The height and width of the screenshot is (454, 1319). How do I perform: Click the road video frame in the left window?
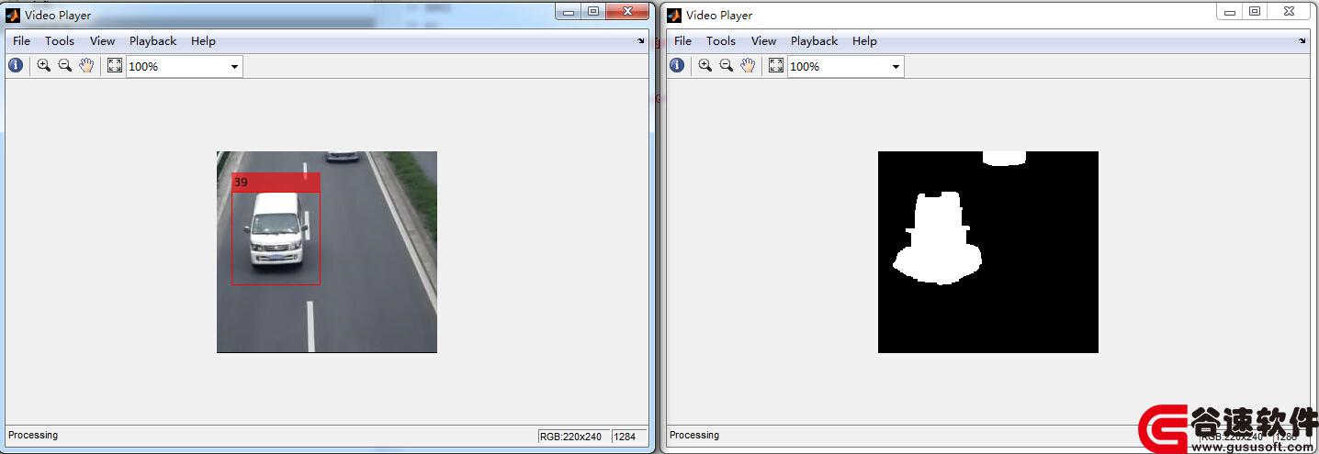click(x=327, y=252)
